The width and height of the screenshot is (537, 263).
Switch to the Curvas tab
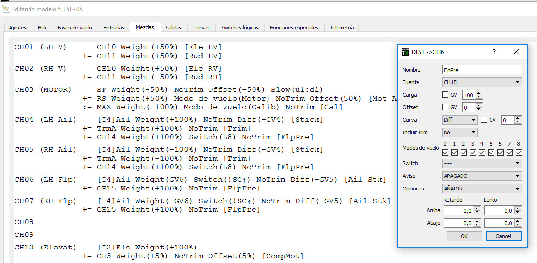[x=201, y=28]
